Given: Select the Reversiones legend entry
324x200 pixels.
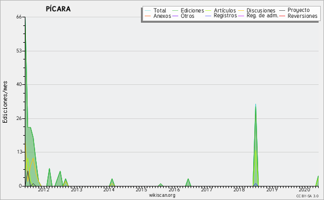Looking at the screenshot, I should click(x=302, y=16).
